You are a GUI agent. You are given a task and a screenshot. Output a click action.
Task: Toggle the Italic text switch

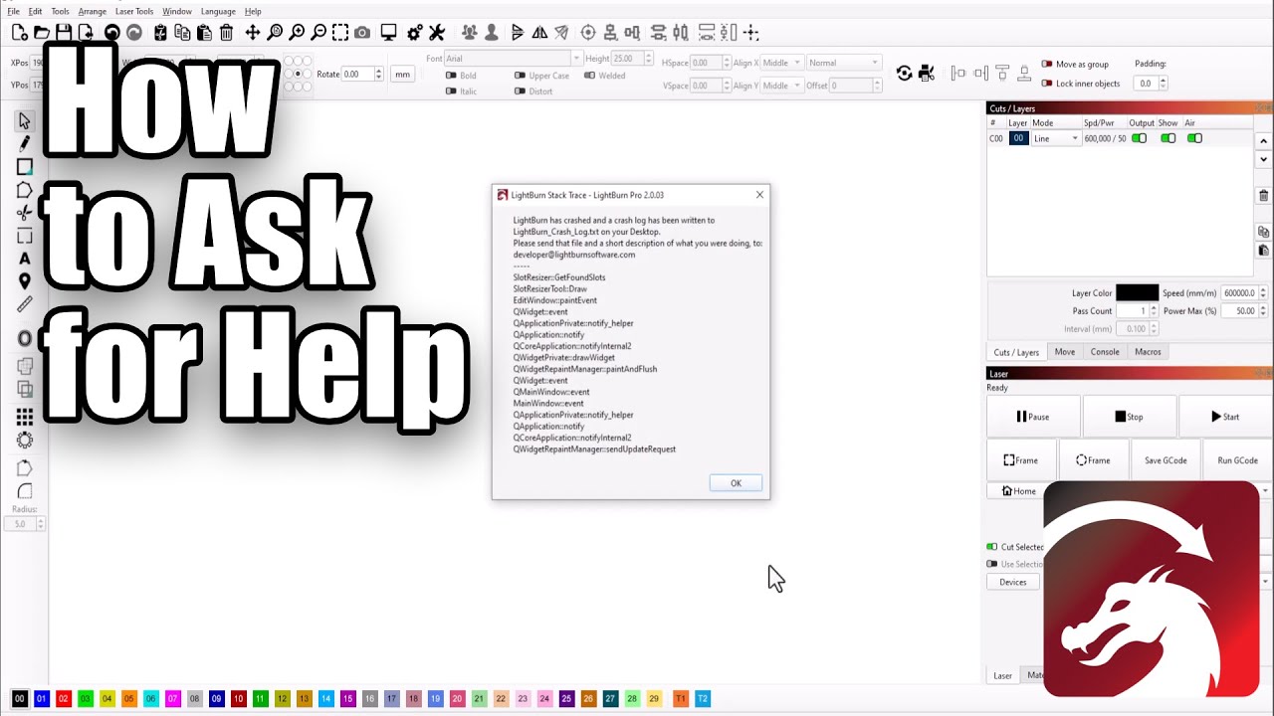click(451, 91)
